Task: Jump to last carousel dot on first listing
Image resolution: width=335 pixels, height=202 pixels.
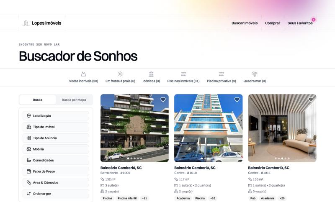Action: pyautogui.click(x=141, y=159)
